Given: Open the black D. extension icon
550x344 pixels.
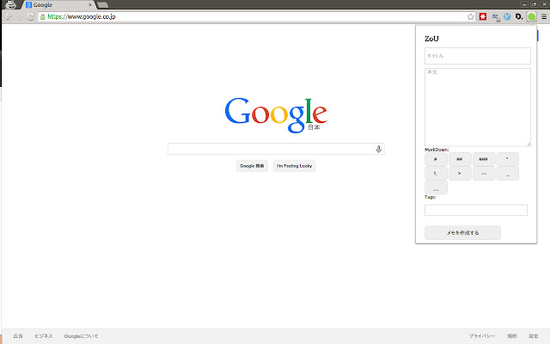Looking at the screenshot, I should coord(519,16).
